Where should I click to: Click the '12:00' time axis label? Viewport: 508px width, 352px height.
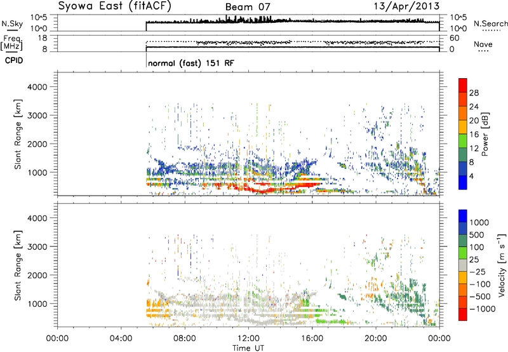(x=248, y=339)
